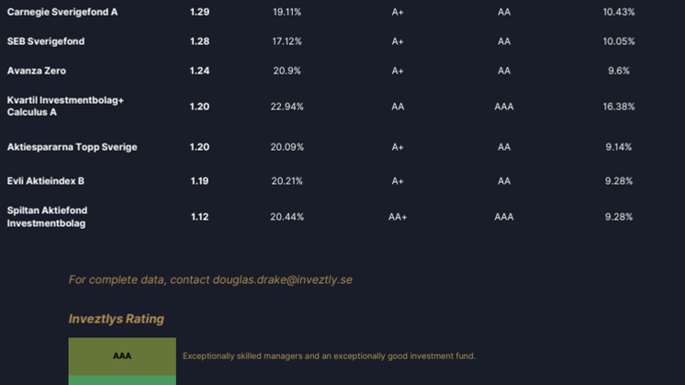Click the douglas.drake@inveztly.se contact email
Screen dimensions: 685x385
point(282,279)
